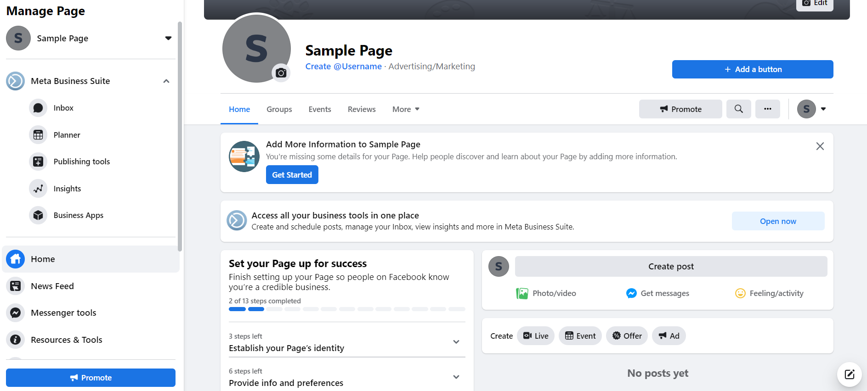Viewport: 867px width, 391px height.
Task: Collapse the Meta Business Suite section
Action: point(166,81)
